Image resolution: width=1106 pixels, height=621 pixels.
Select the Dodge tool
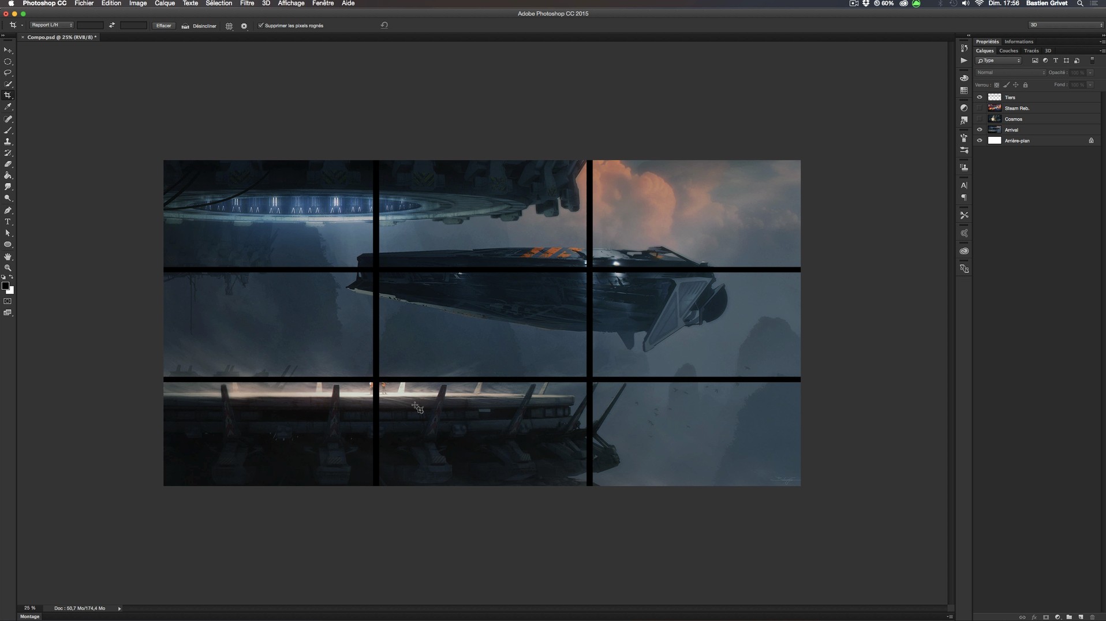click(x=8, y=198)
